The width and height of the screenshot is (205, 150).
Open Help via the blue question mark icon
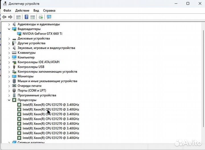tap(26, 17)
